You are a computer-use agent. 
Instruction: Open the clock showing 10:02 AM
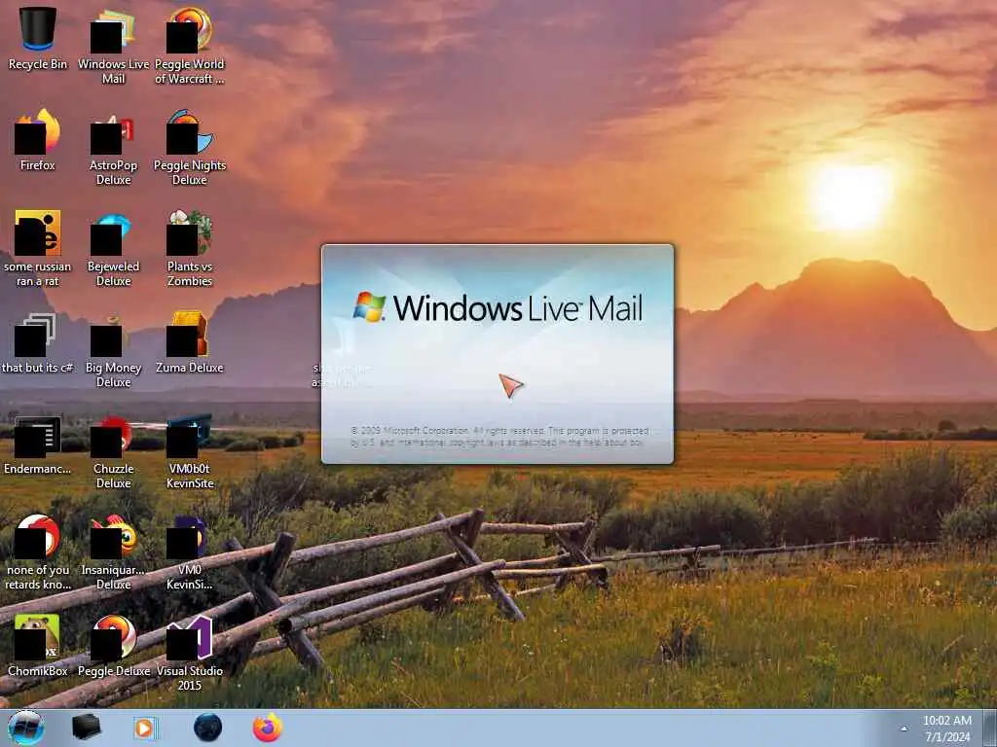pyautogui.click(x=947, y=729)
